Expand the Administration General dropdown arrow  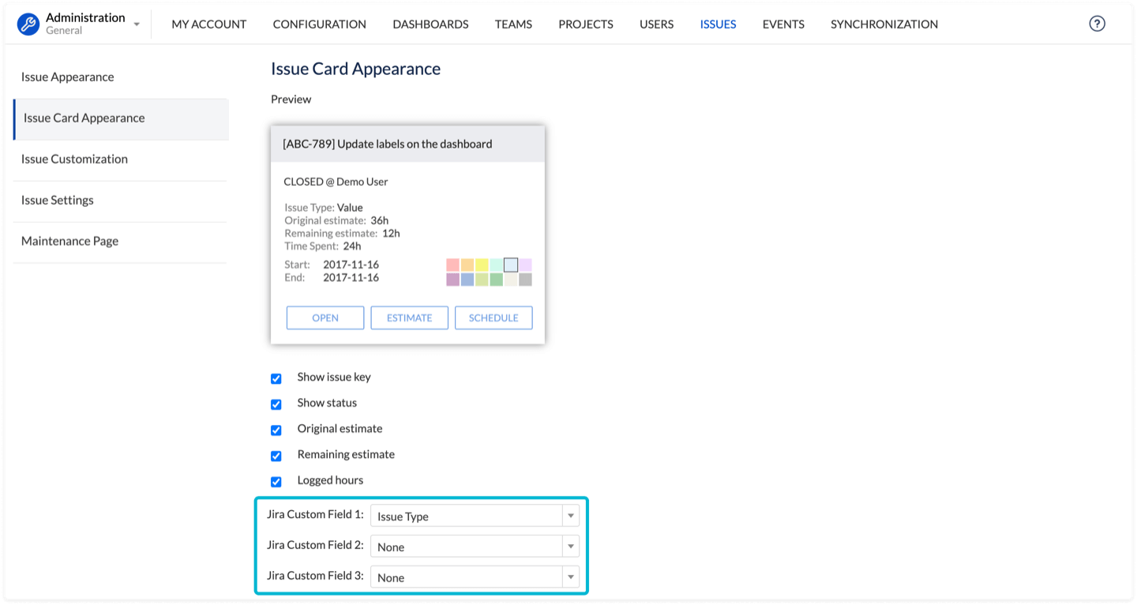[137, 24]
